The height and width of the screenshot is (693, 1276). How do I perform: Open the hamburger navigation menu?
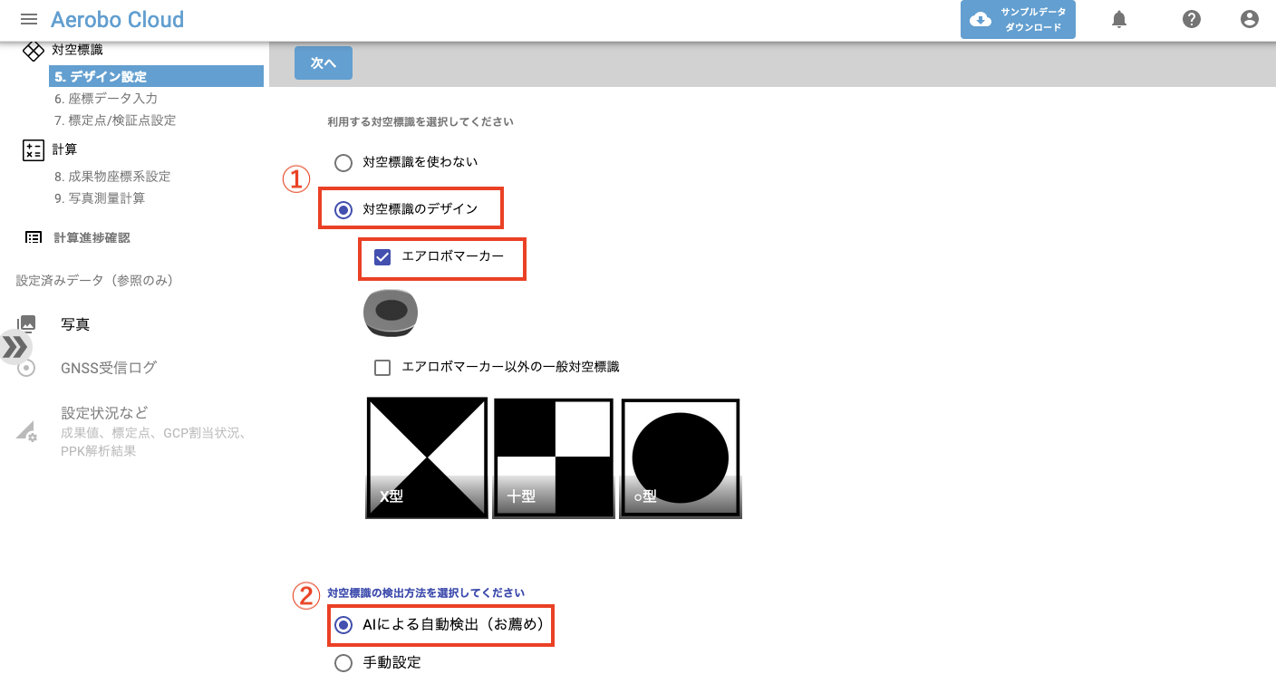[29, 19]
